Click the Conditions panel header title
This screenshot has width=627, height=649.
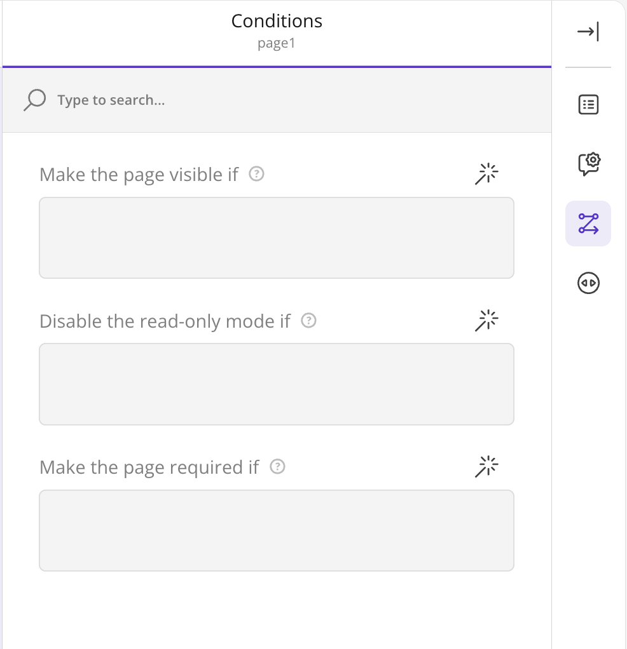coord(277,21)
